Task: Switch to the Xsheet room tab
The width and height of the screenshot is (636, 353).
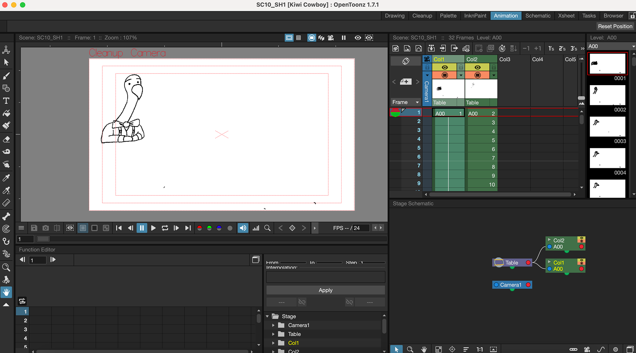Action: pos(566,16)
